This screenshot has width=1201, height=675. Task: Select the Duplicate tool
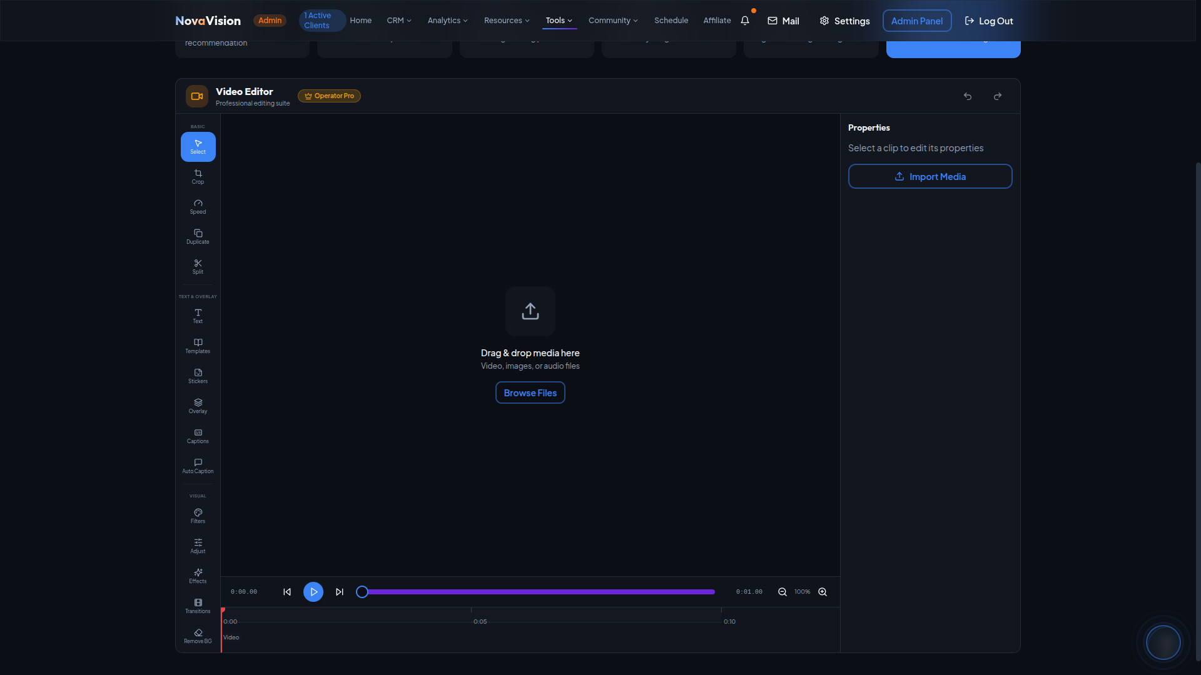tap(198, 237)
